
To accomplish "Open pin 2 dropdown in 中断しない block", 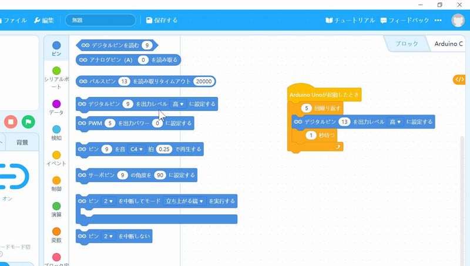I will (x=109, y=236).
